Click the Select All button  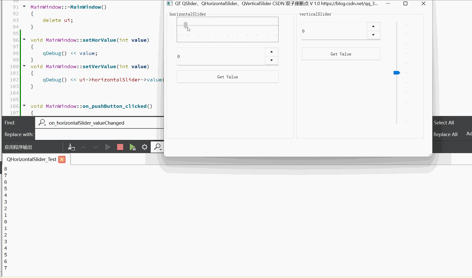coord(443,123)
